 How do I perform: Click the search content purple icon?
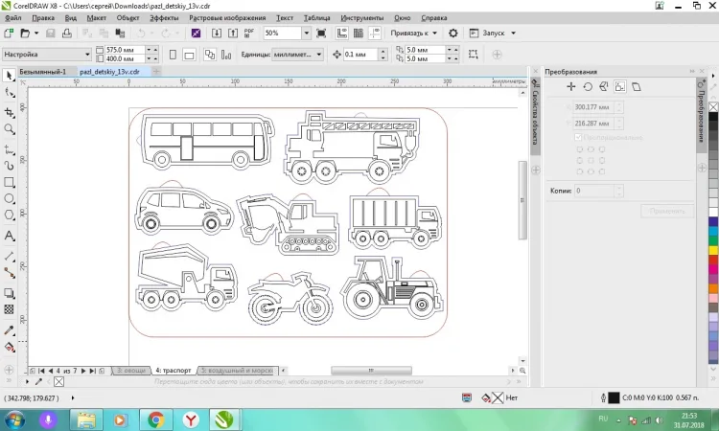[x=196, y=33]
